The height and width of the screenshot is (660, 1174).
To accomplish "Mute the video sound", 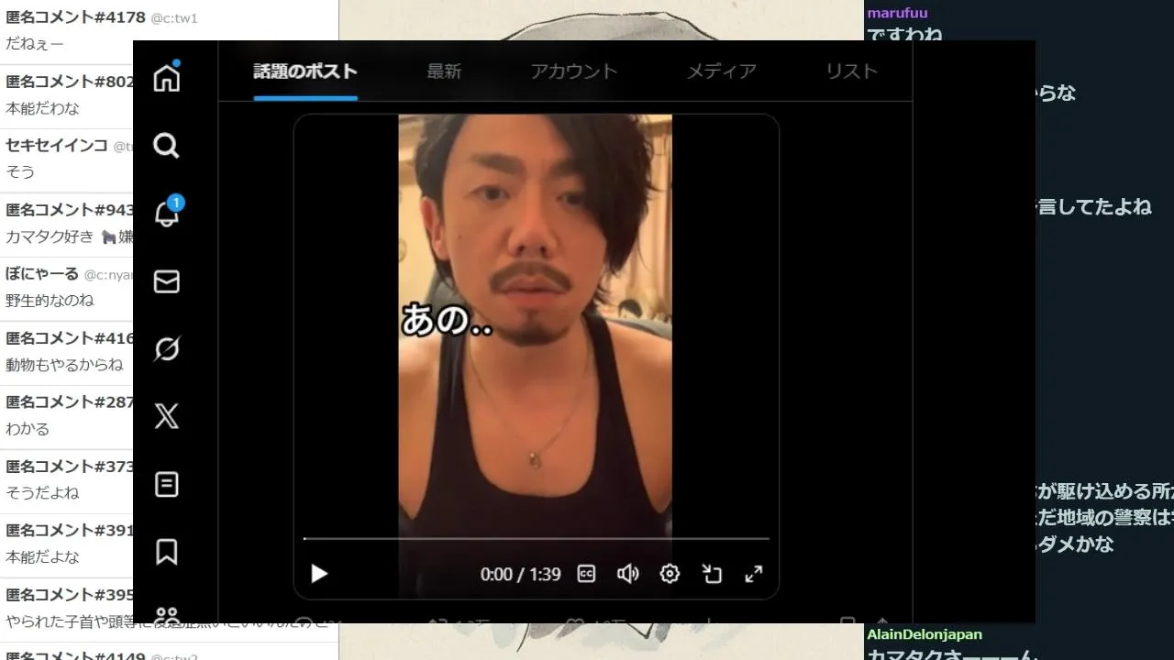I will point(627,574).
